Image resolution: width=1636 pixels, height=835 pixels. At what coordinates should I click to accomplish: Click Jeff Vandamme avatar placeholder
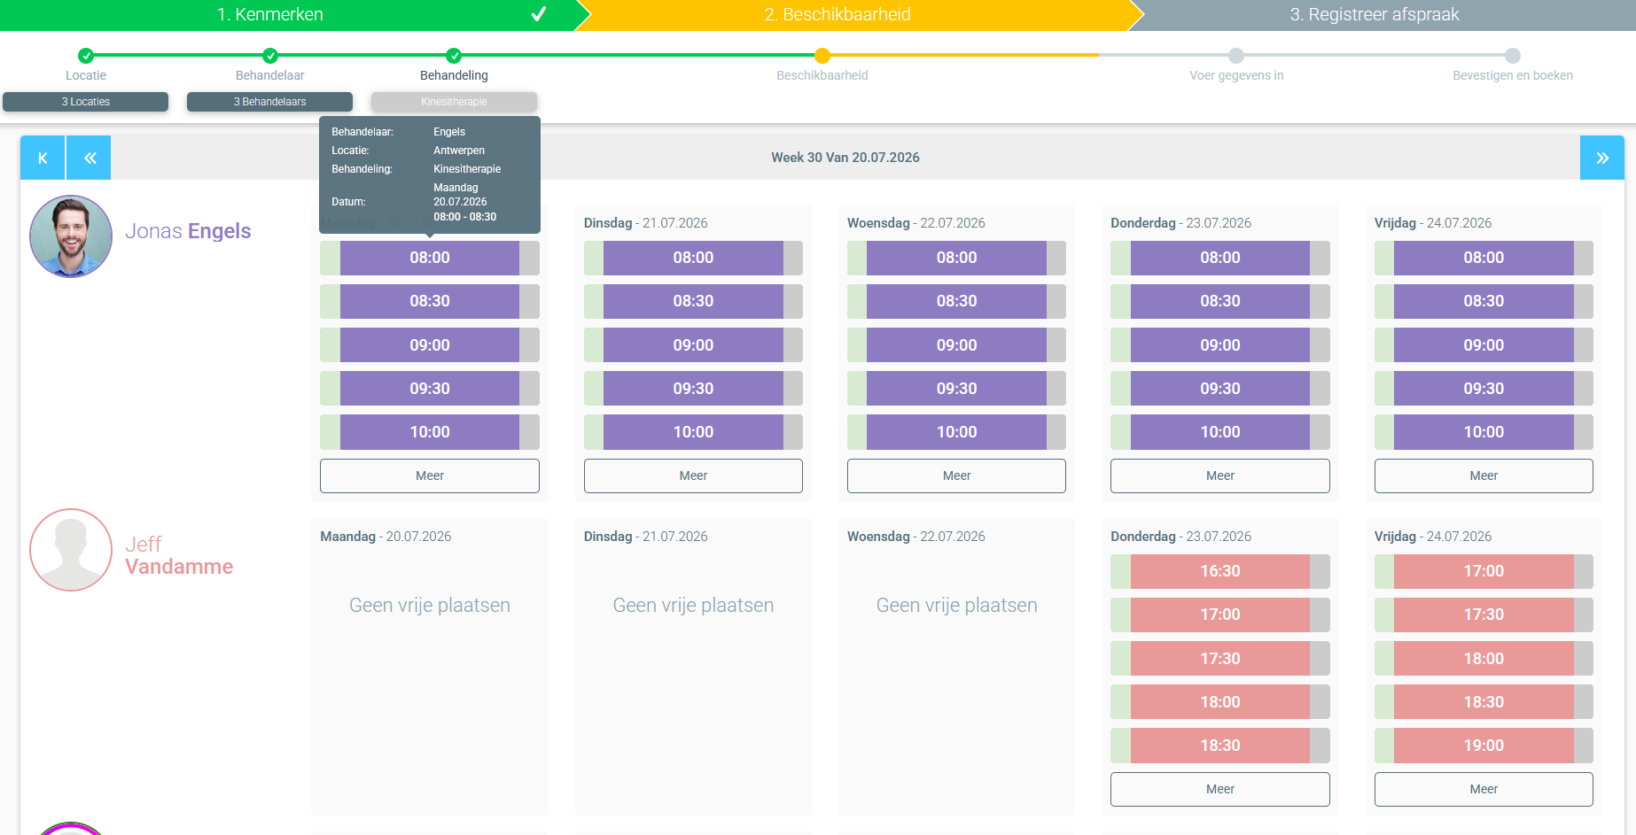pyautogui.click(x=71, y=550)
